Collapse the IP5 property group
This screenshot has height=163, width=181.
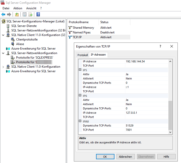[80, 70]
